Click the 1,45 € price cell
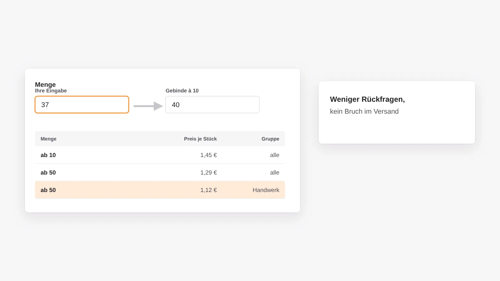Screen dimensions: 500x281 pos(208,155)
